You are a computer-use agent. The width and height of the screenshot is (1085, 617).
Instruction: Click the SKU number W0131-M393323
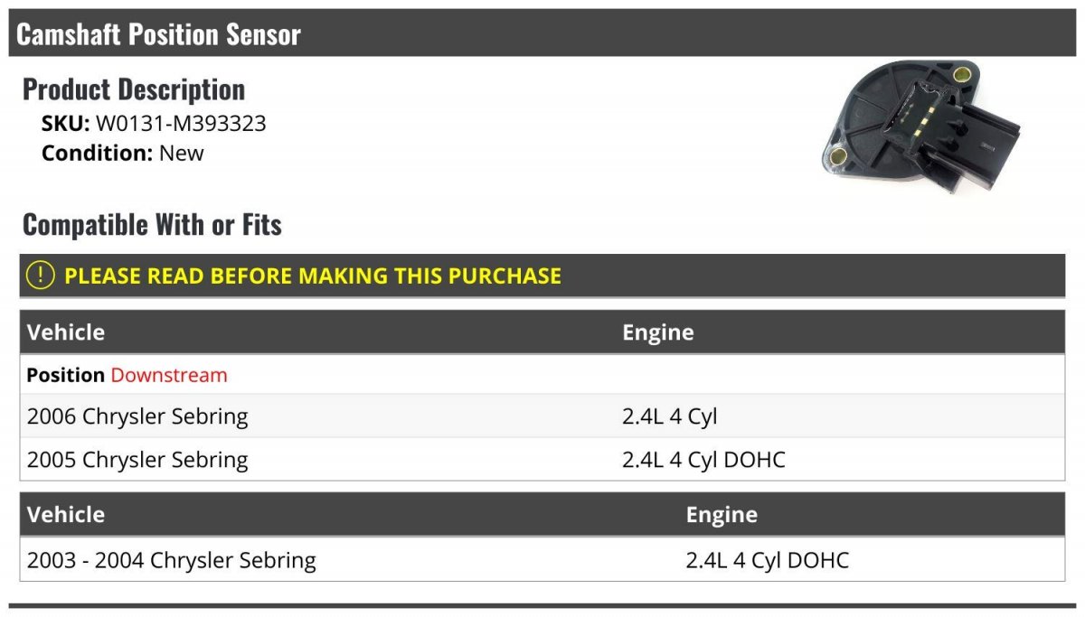[x=181, y=124]
